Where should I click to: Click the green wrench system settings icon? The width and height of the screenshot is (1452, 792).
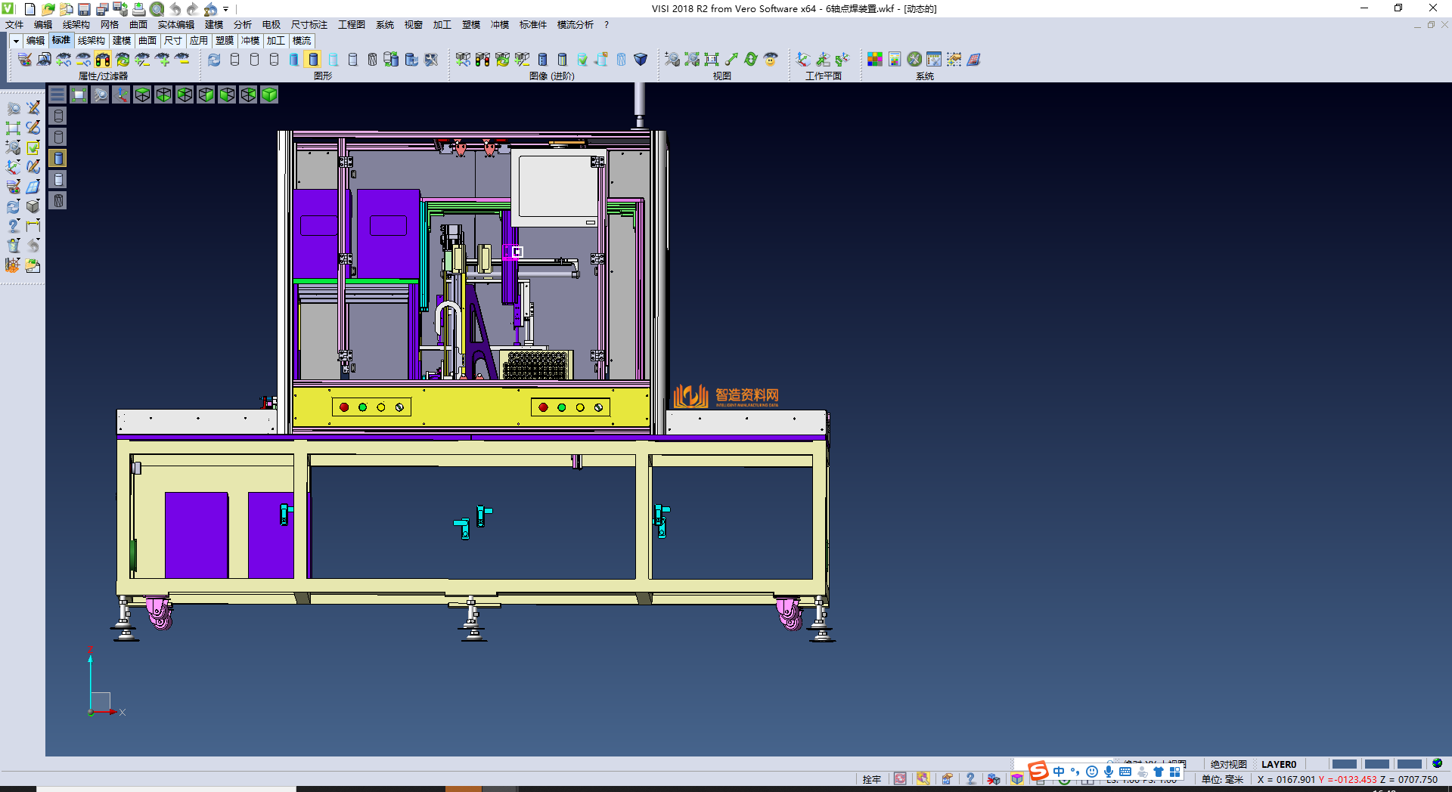click(x=914, y=60)
